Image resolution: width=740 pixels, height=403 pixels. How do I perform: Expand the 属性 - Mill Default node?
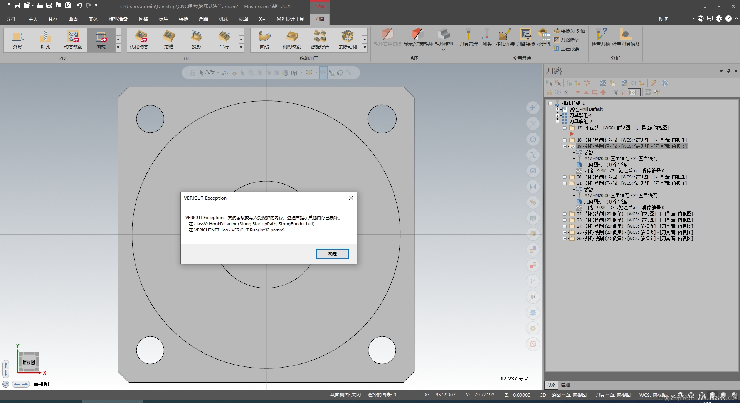pyautogui.click(x=557, y=109)
